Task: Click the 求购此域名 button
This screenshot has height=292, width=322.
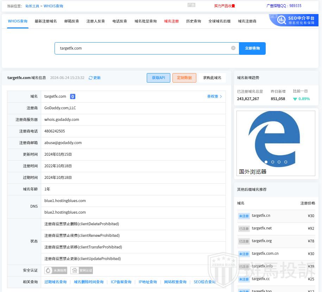Action: tap(212, 78)
